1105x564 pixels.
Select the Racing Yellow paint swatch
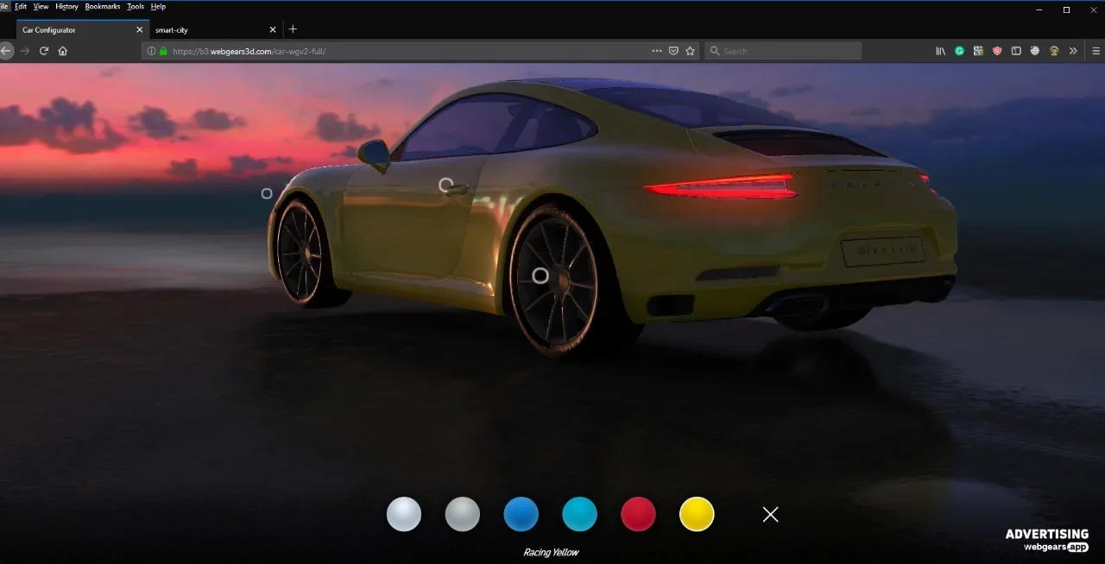point(697,514)
